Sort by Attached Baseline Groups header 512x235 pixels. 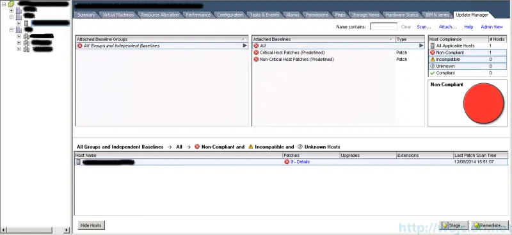162,39
